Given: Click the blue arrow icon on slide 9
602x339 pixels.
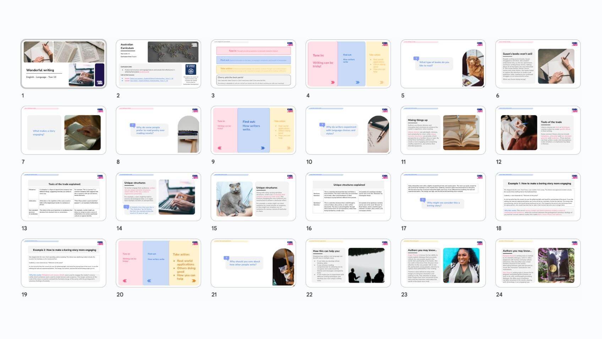Looking at the screenshot, I should 263,148.
